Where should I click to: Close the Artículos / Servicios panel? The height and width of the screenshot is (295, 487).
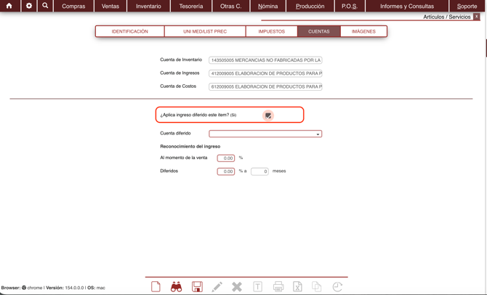coord(476,17)
